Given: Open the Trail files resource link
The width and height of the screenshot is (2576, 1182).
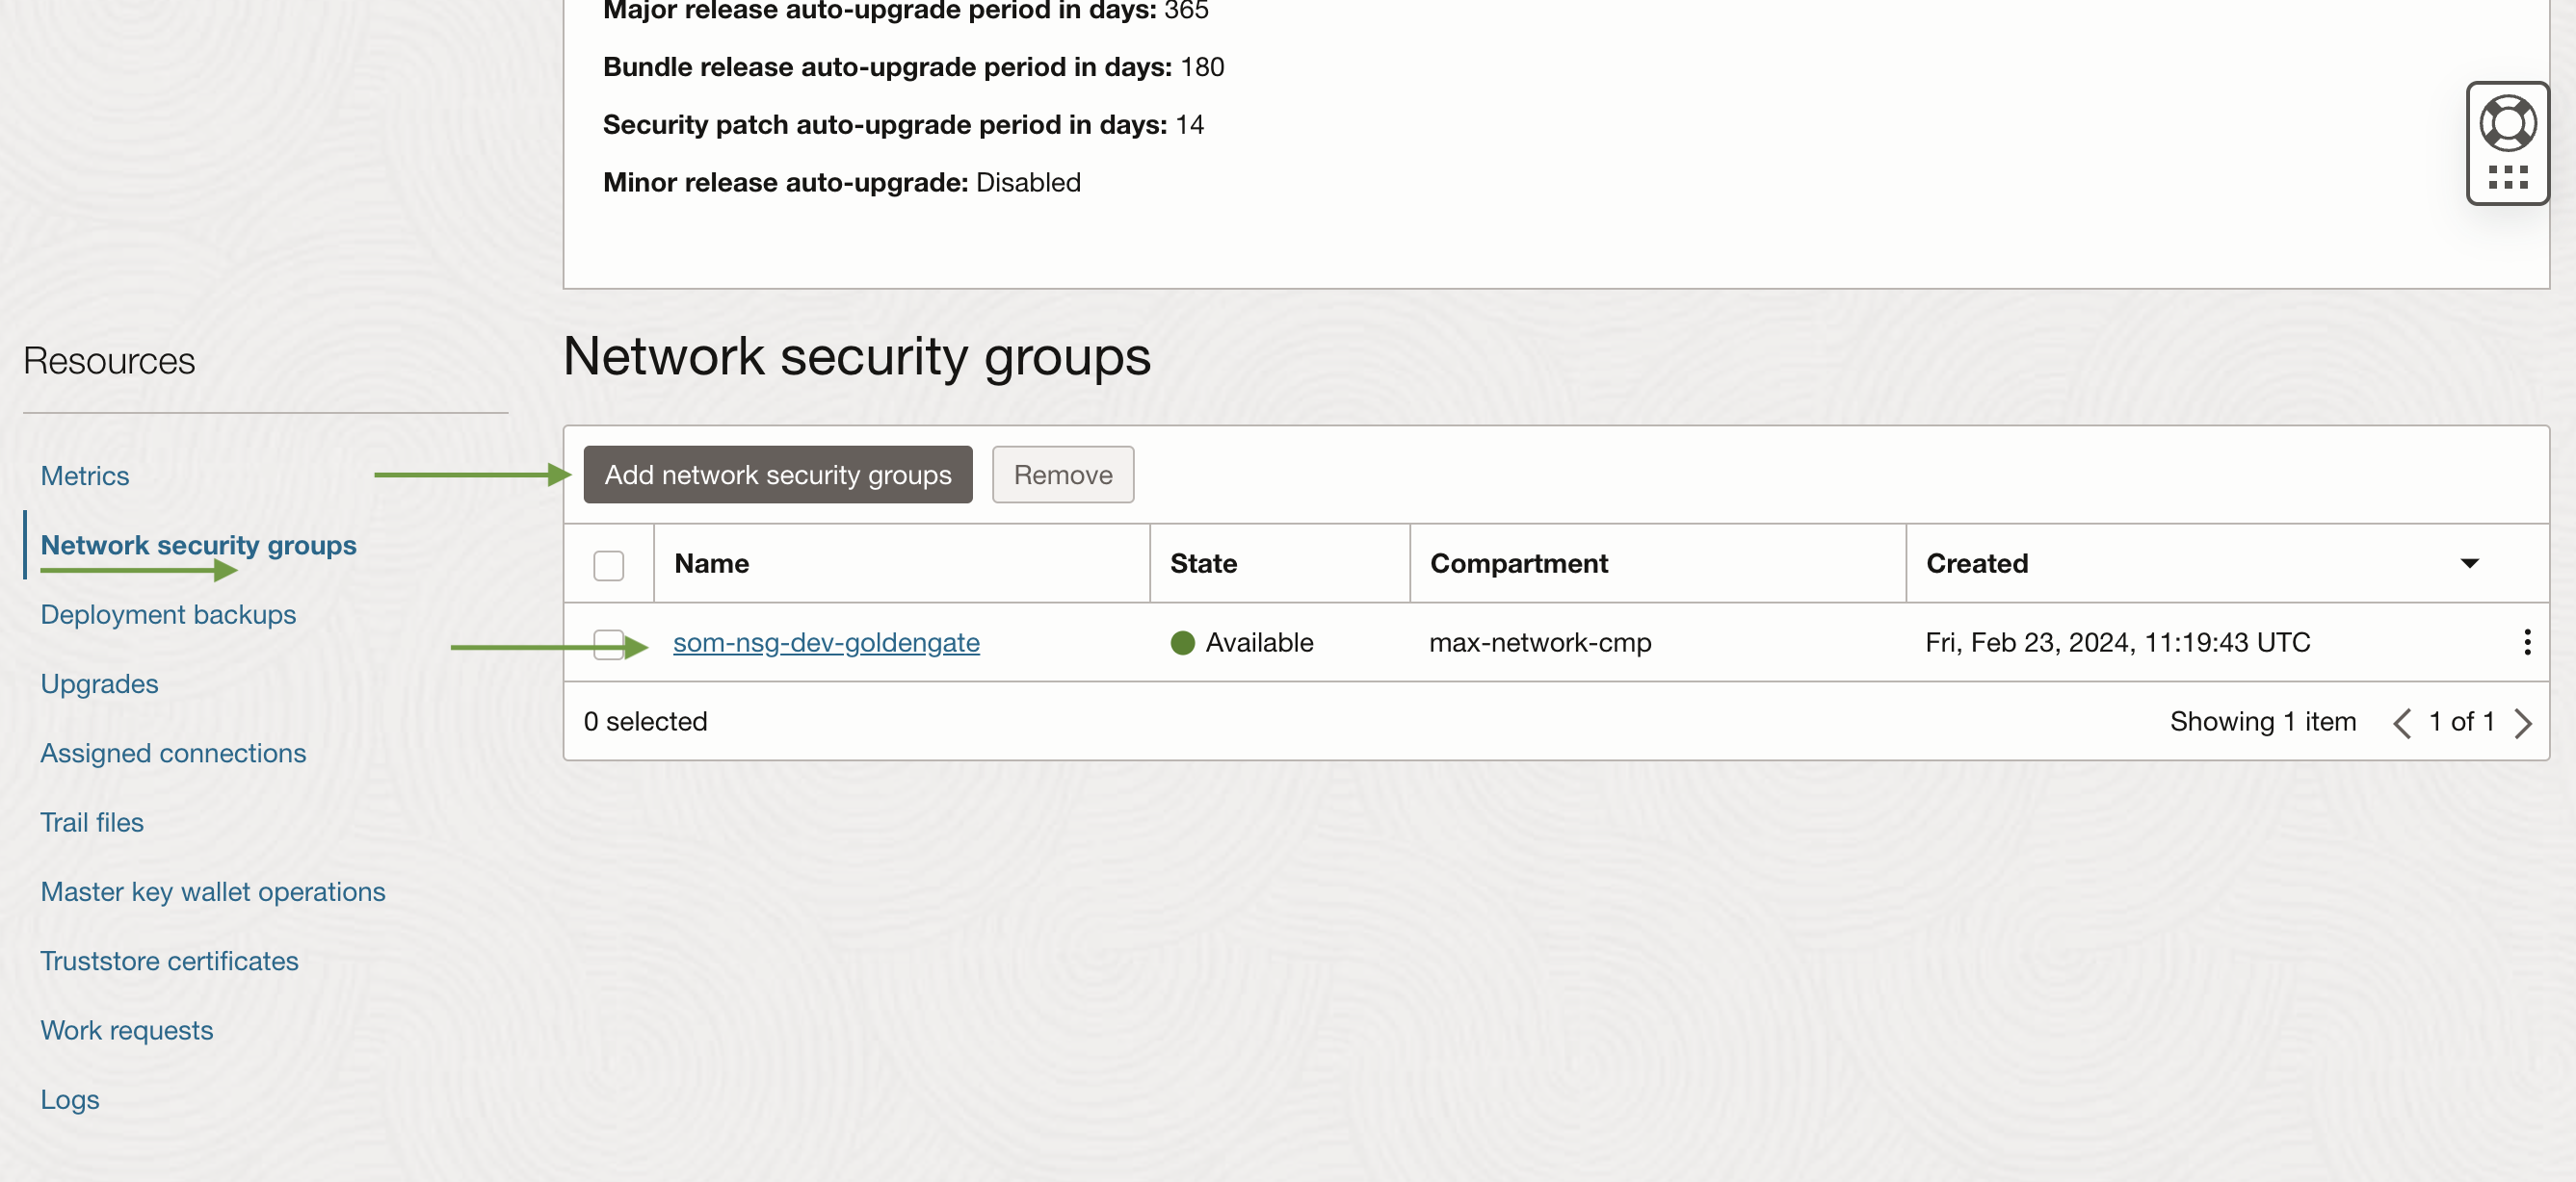Looking at the screenshot, I should [x=92, y=822].
